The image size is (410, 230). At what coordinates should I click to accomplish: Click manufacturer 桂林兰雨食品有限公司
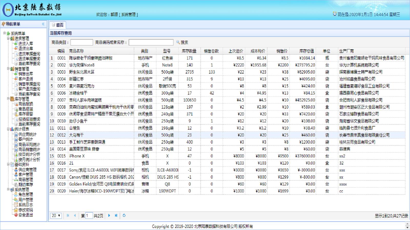[x=357, y=142]
